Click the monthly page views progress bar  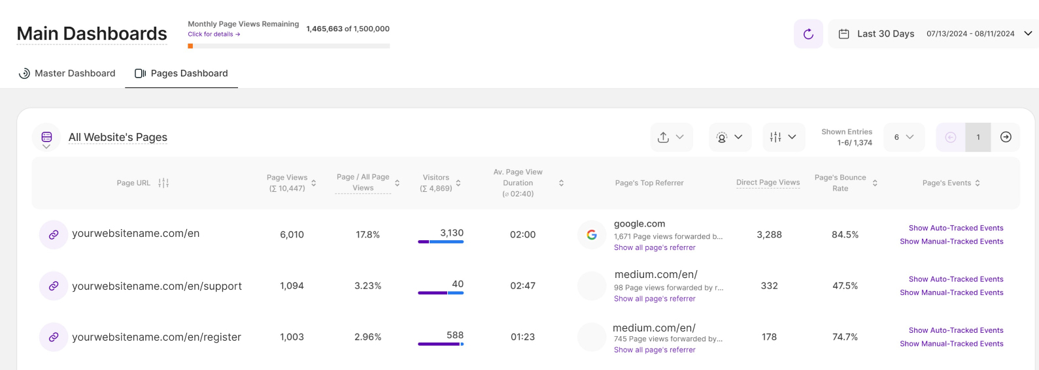[x=289, y=46]
